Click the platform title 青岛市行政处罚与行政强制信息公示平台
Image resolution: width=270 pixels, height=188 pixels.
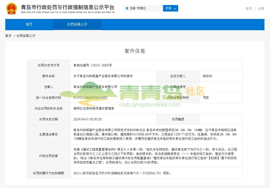pos(67,7)
